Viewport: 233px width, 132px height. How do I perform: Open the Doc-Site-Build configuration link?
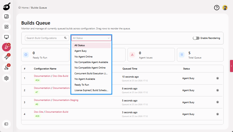click(60, 76)
